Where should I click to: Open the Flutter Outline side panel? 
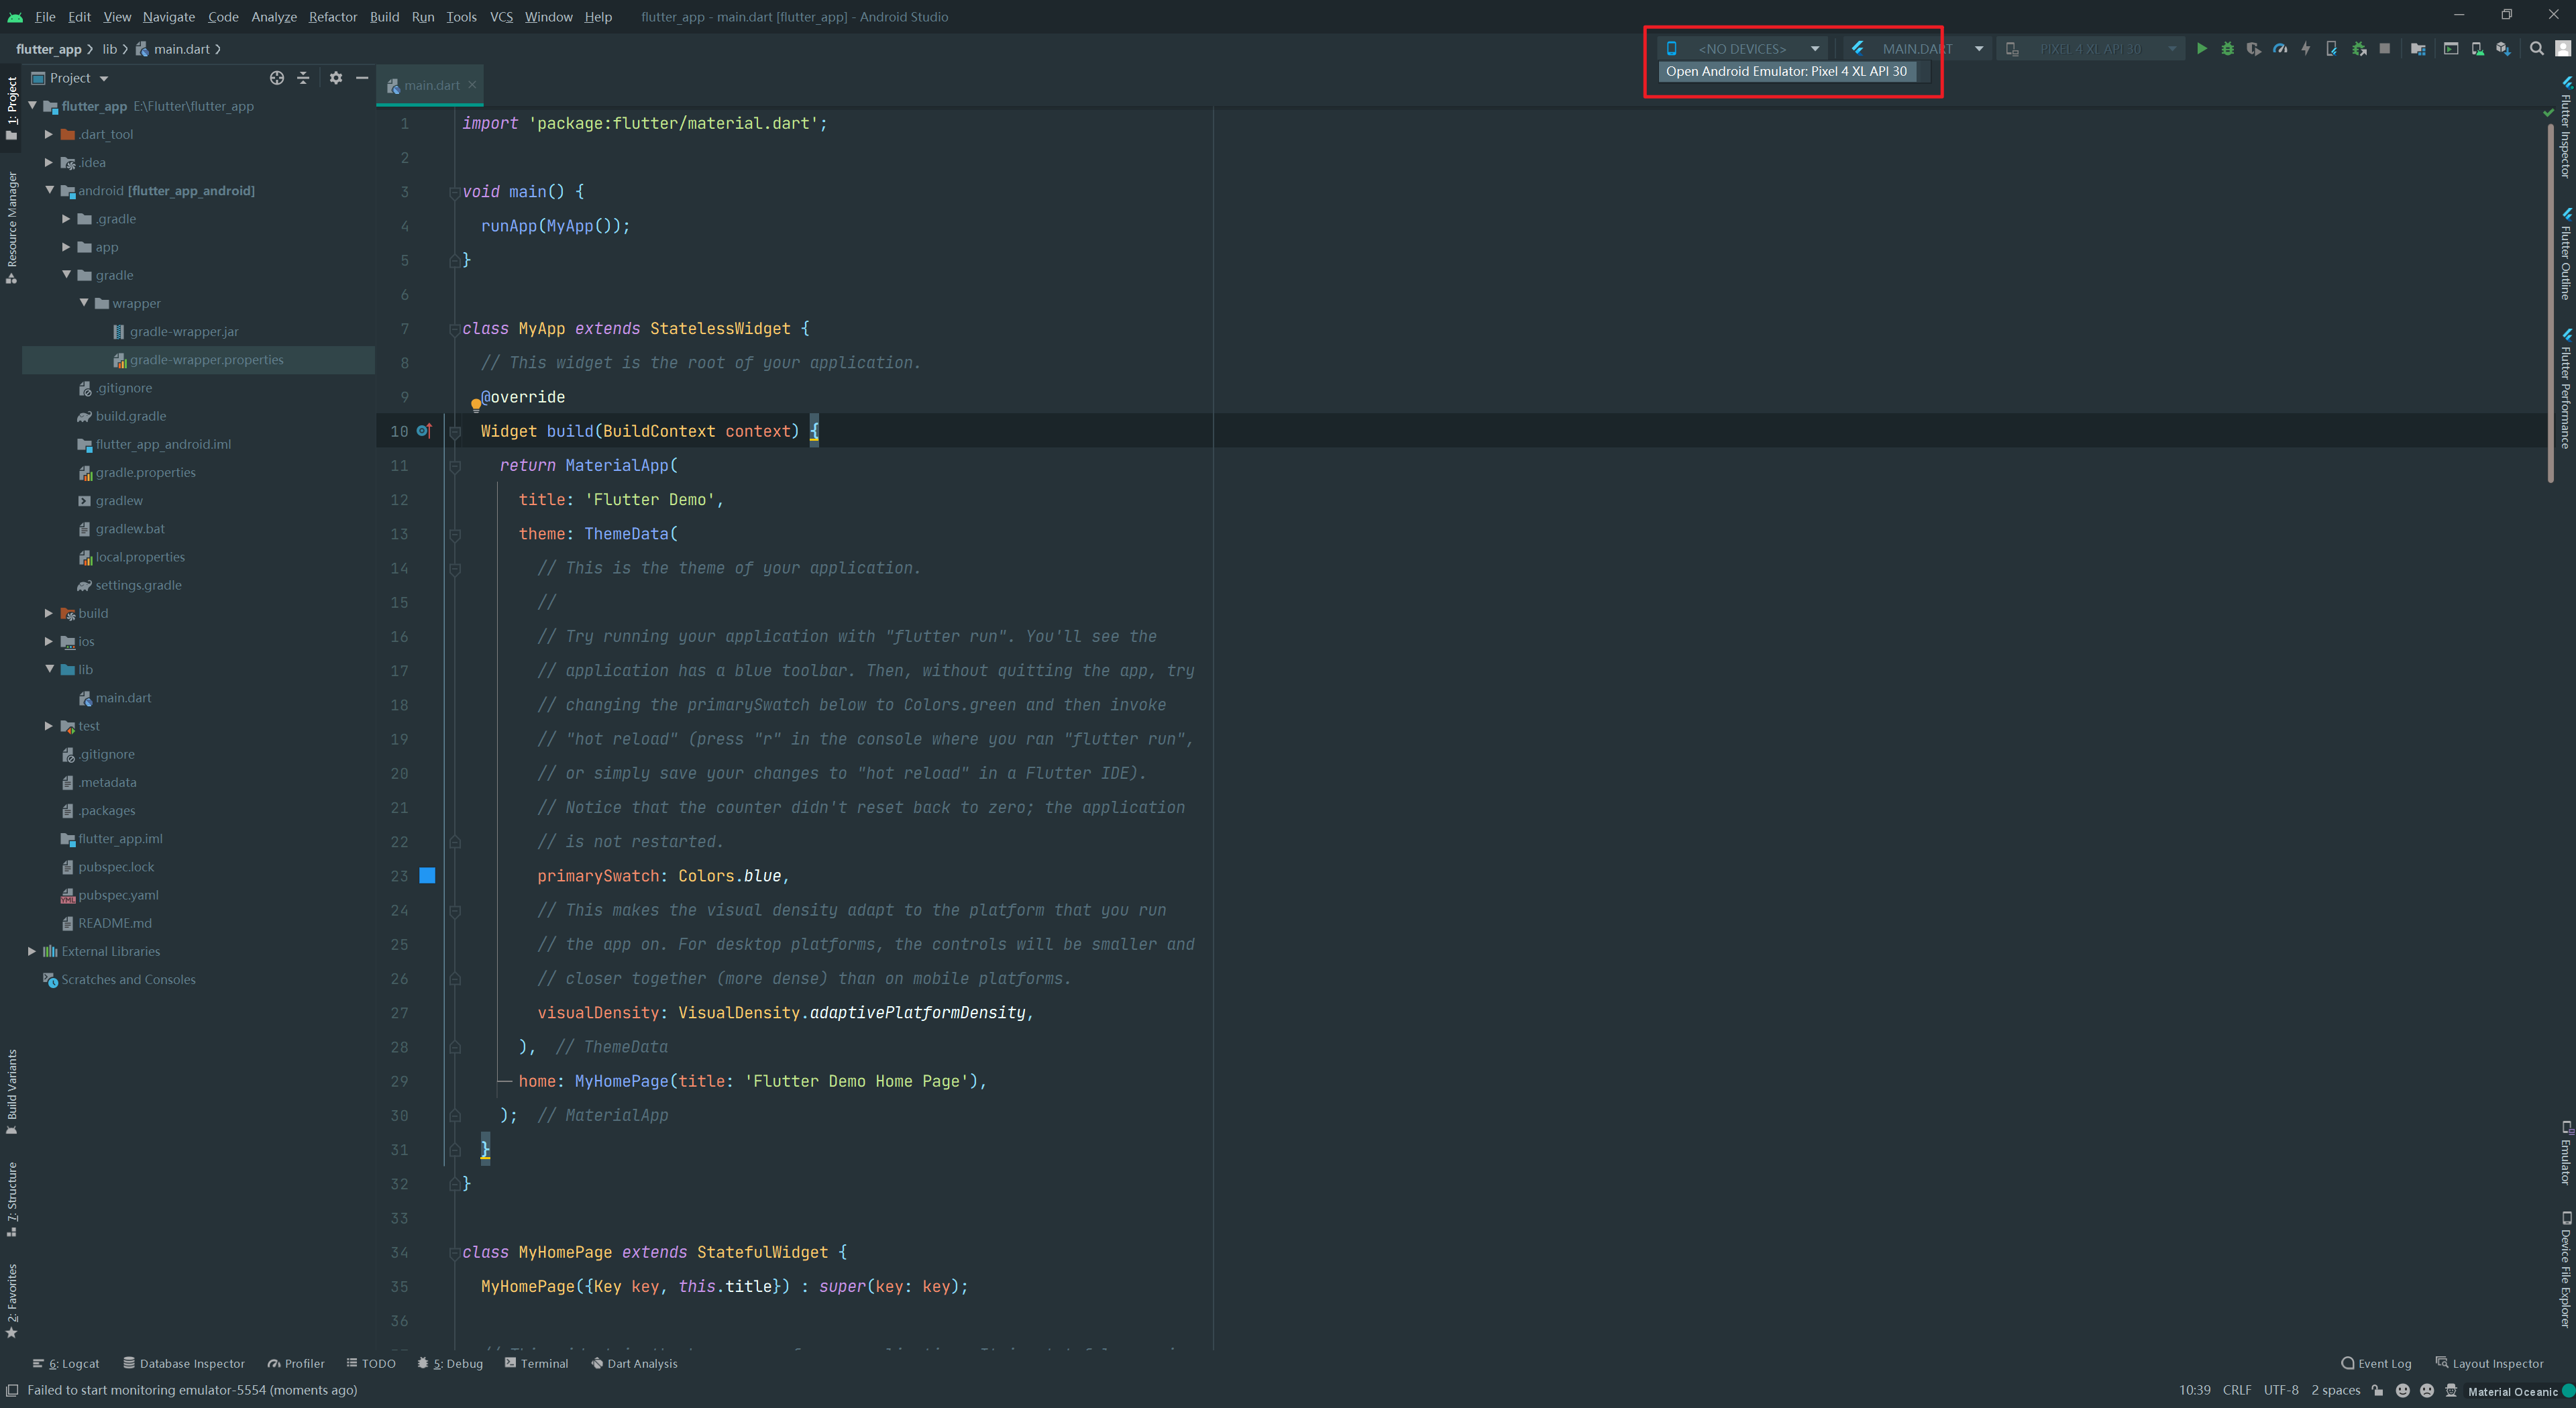[x=2566, y=254]
